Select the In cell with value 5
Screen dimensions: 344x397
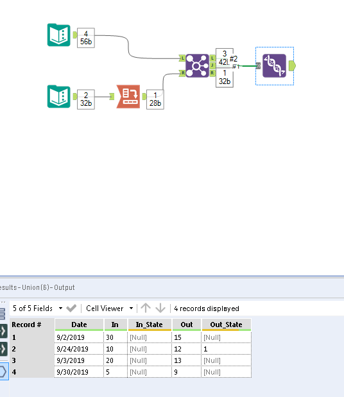[116, 372]
